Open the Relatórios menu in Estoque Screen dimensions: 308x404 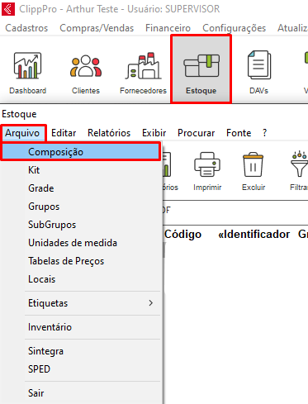point(109,133)
